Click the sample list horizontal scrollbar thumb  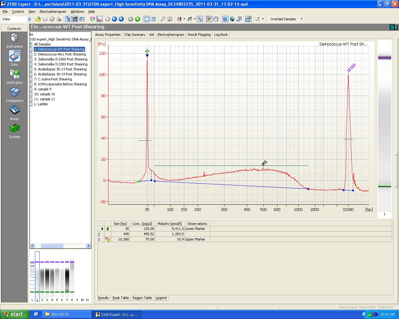[52, 246]
